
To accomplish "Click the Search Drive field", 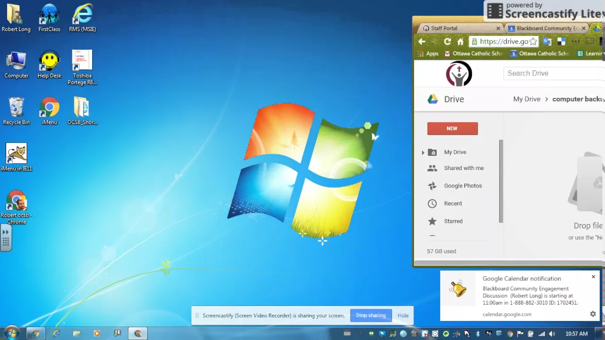I will click(554, 73).
